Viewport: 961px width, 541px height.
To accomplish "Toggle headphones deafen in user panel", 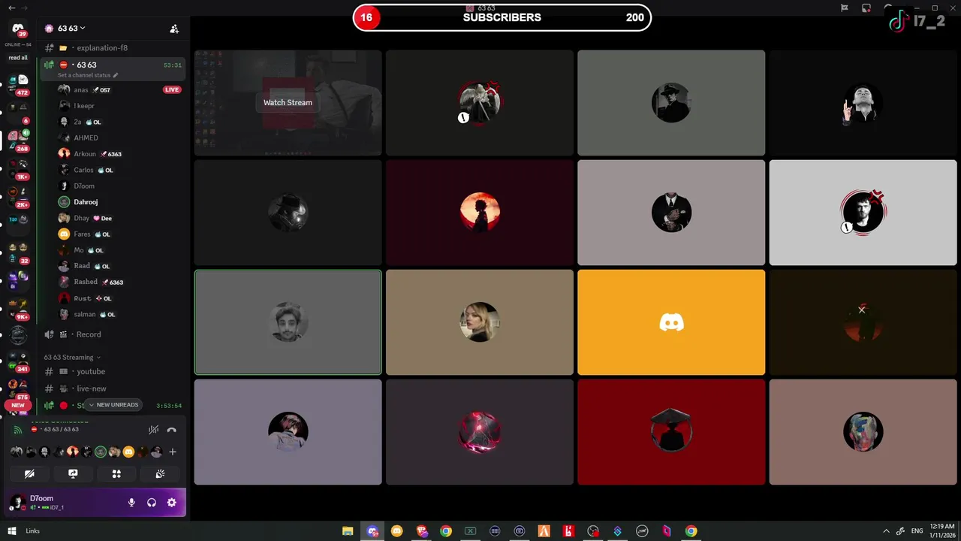I will click(x=152, y=503).
